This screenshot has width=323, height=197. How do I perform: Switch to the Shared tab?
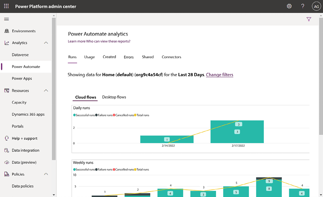148,57
